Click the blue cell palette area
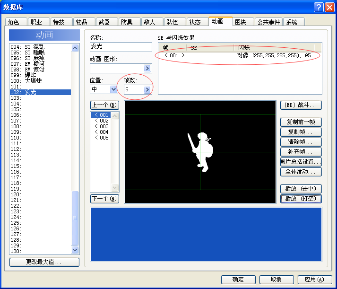Viewport: 337px width, 289px height. click(206, 235)
